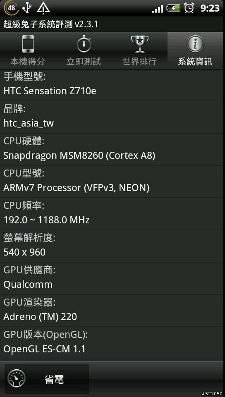Tap the trophy icon for 世界排行
The image size is (225, 397).
click(x=140, y=44)
